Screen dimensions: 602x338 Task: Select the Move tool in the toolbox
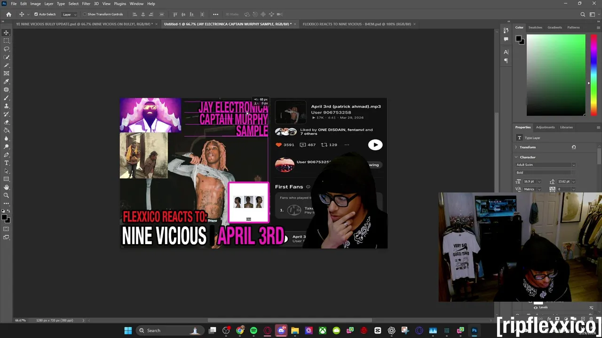tap(7, 32)
